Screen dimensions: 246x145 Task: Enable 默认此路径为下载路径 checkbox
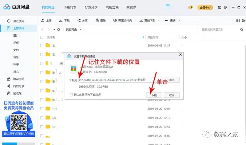click(x=71, y=95)
